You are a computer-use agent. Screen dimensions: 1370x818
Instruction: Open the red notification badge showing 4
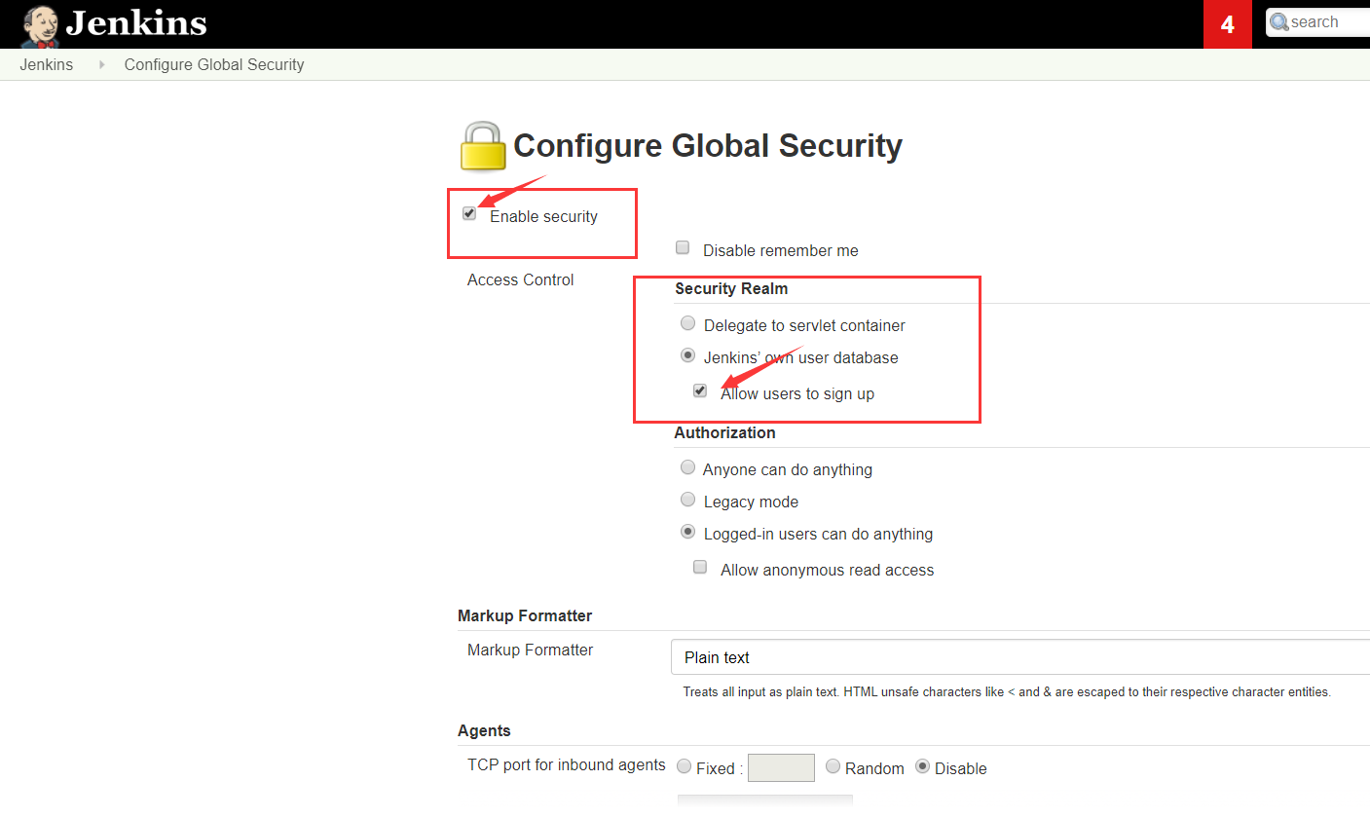pyautogui.click(x=1228, y=24)
